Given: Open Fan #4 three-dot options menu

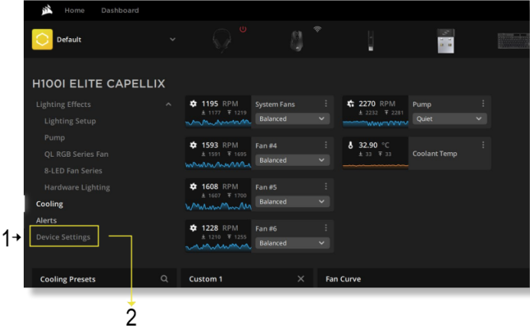Looking at the screenshot, I should pyautogui.click(x=326, y=145).
